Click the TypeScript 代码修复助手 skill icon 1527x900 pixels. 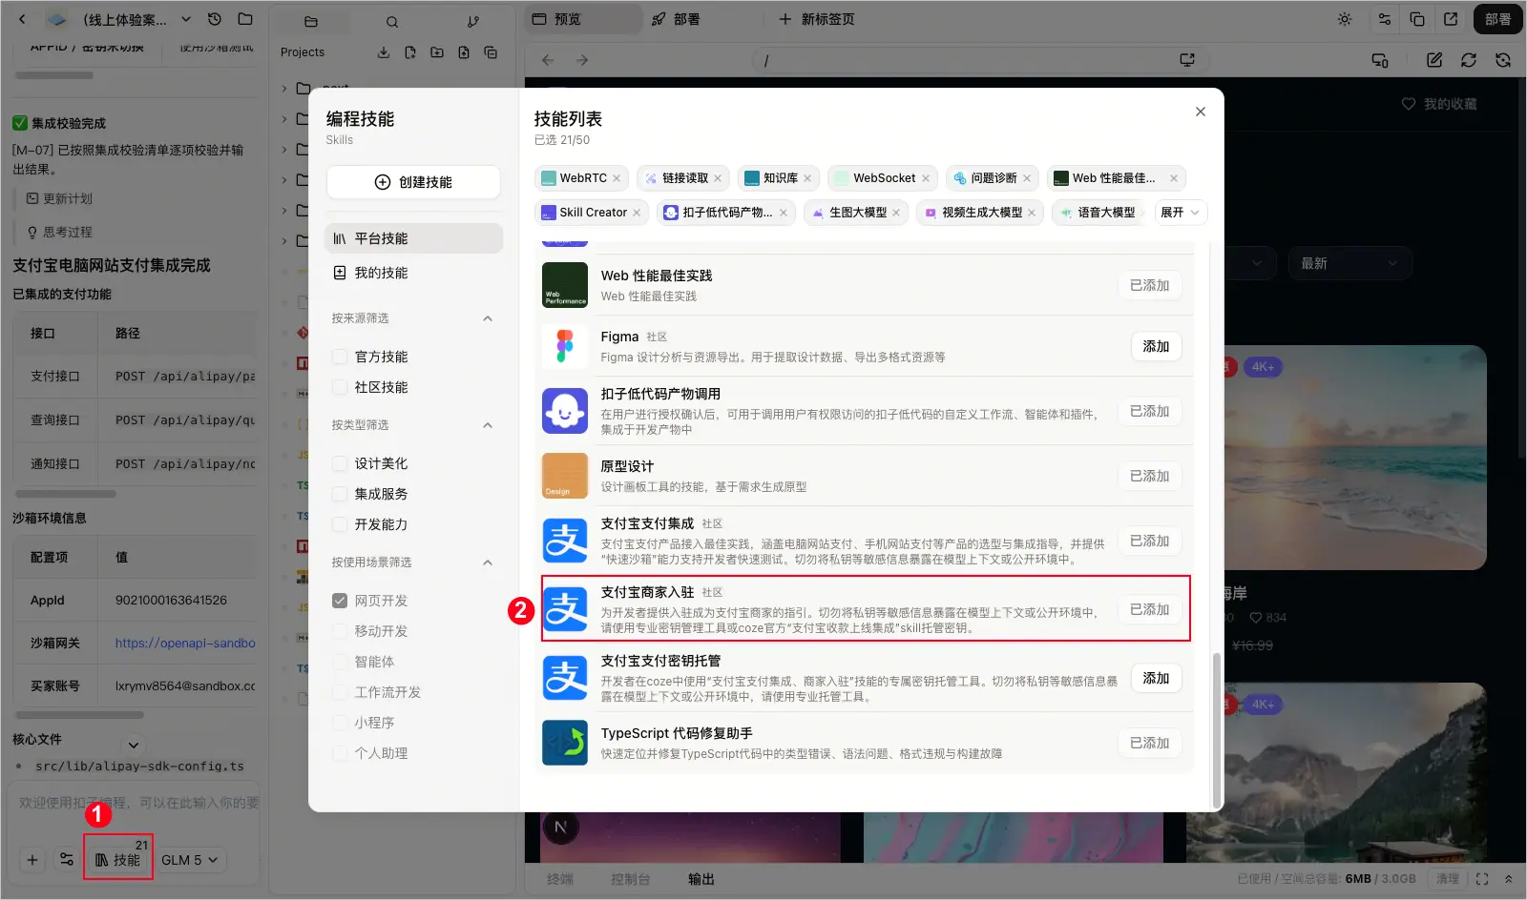[x=565, y=743]
